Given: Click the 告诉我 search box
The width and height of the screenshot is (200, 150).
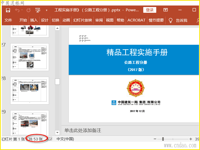Looking at the screenshot, I should 182,20.
